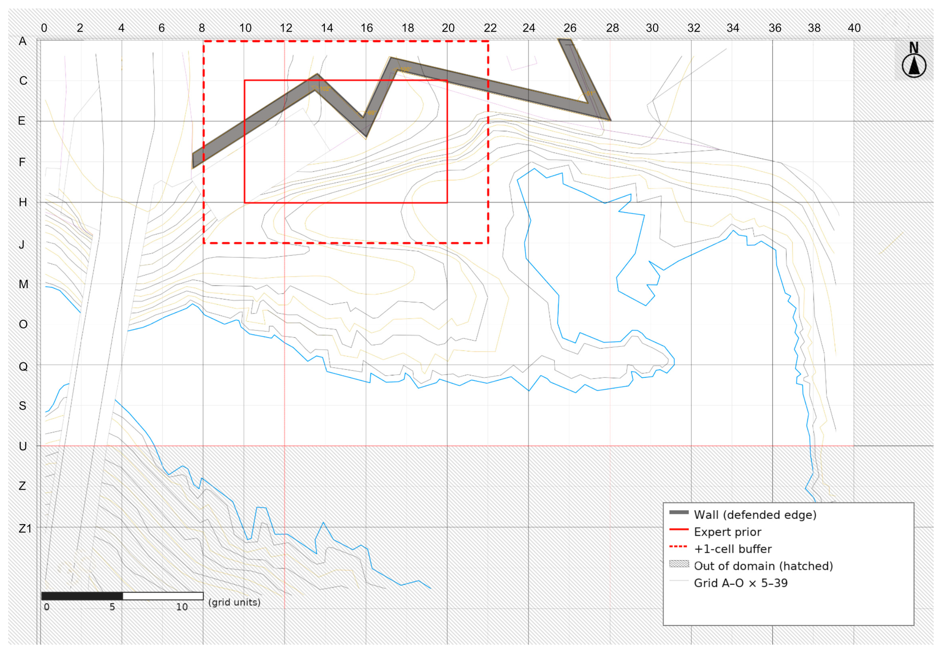Click the black half of the scale bar
941x654 pixels.
tap(82, 596)
